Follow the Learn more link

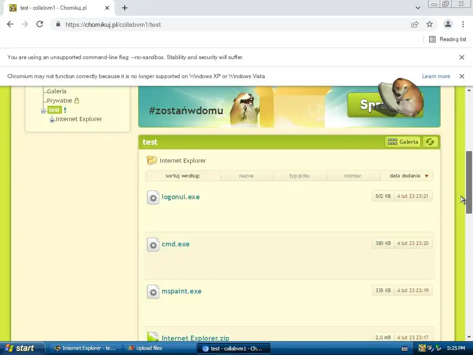tap(436, 76)
